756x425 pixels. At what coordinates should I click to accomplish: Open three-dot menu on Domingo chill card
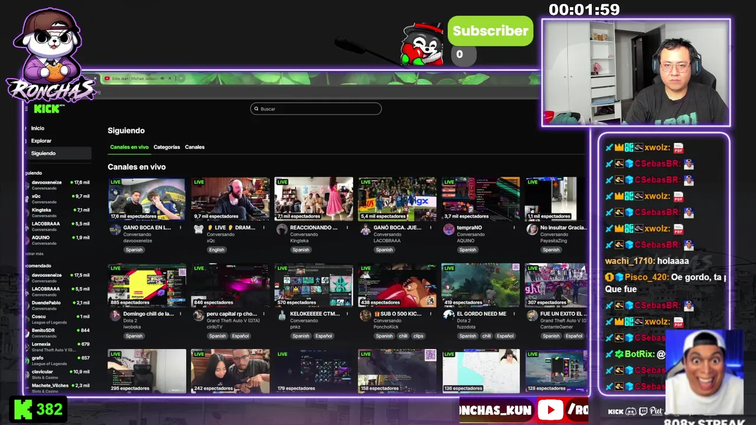coord(180,313)
